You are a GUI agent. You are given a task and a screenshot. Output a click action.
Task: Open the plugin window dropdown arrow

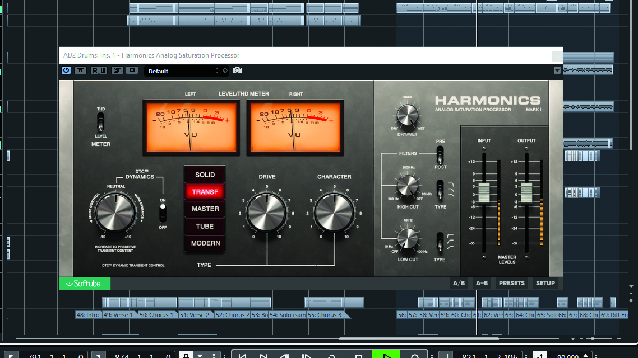click(x=557, y=70)
